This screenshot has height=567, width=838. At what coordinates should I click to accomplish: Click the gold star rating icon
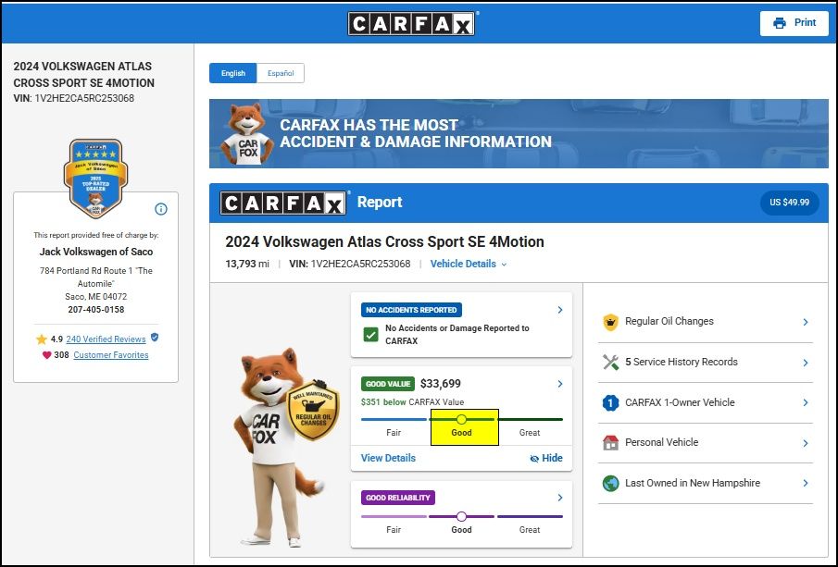(x=41, y=339)
